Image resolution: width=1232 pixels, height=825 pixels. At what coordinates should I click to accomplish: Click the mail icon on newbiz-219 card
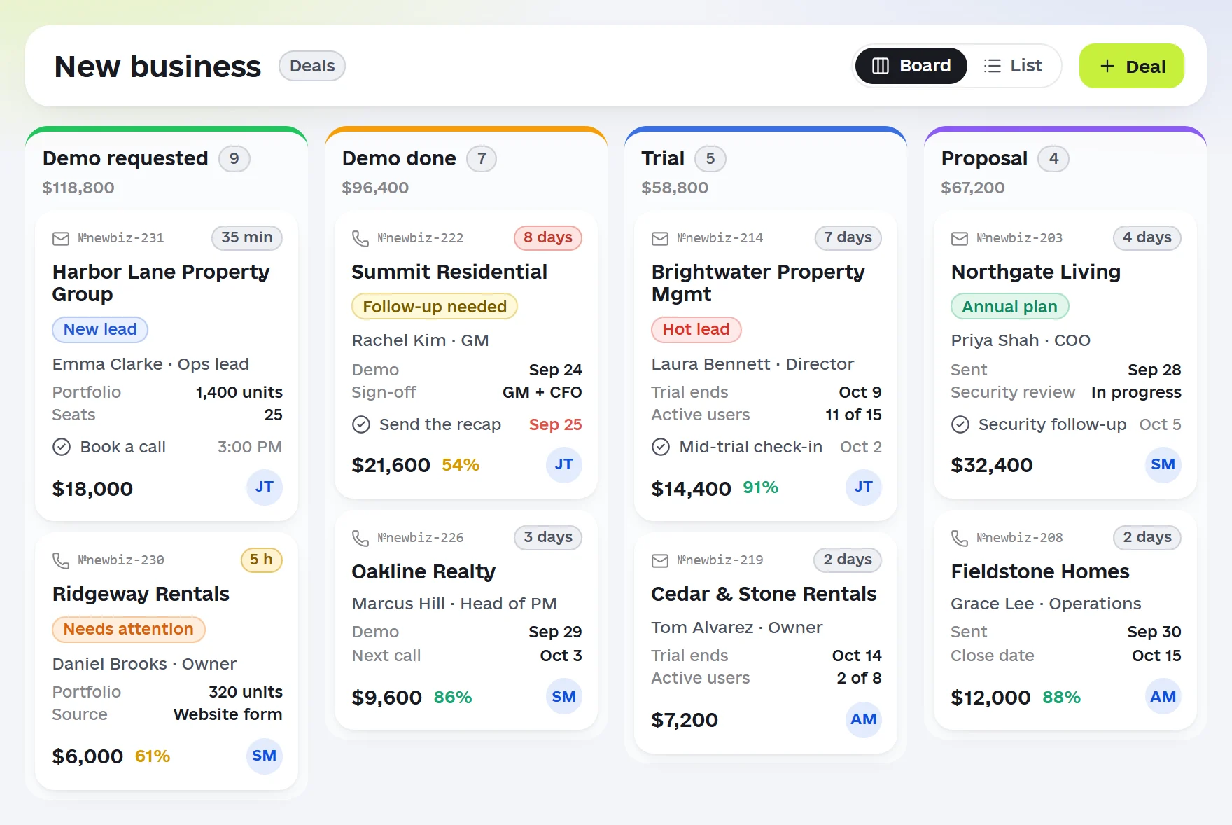point(660,561)
